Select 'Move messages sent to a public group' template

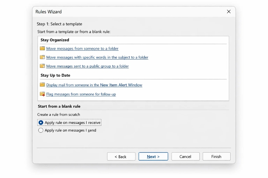pos(87,66)
